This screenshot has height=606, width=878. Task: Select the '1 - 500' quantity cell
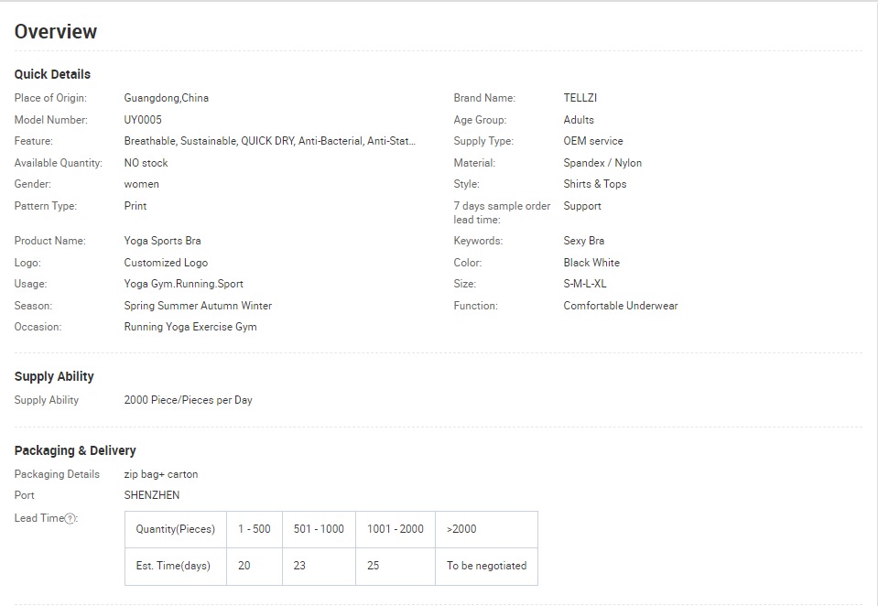coord(255,529)
